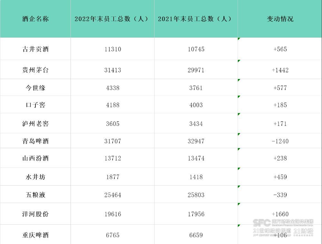The image size is (322, 244).
Task: Select the cell containing 17956
Action: [x=196, y=214]
